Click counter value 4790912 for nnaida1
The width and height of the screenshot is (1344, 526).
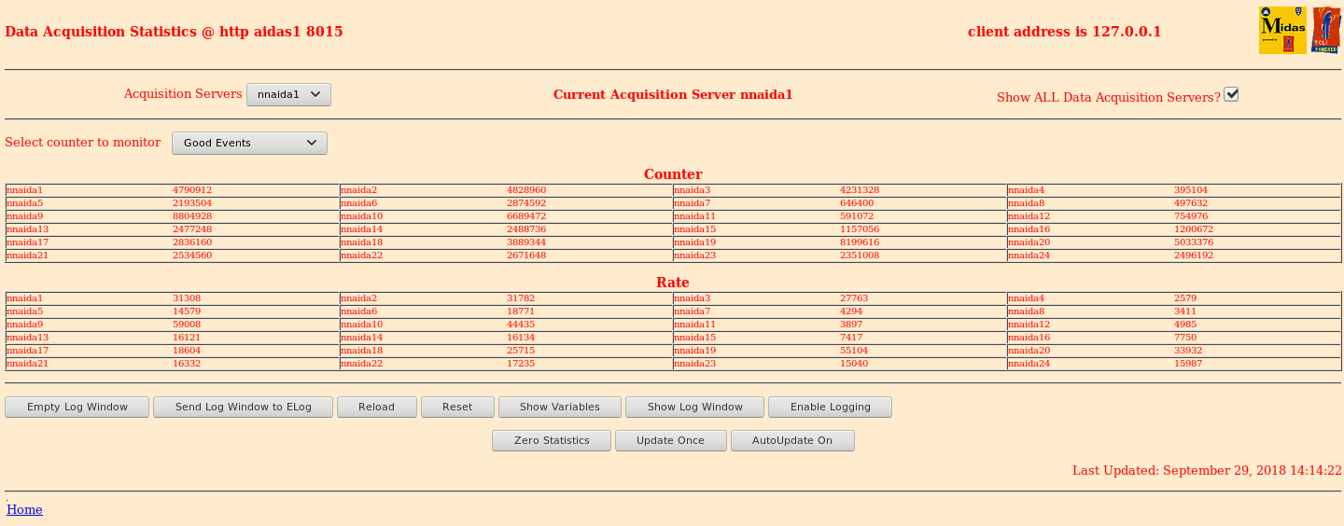pos(192,190)
